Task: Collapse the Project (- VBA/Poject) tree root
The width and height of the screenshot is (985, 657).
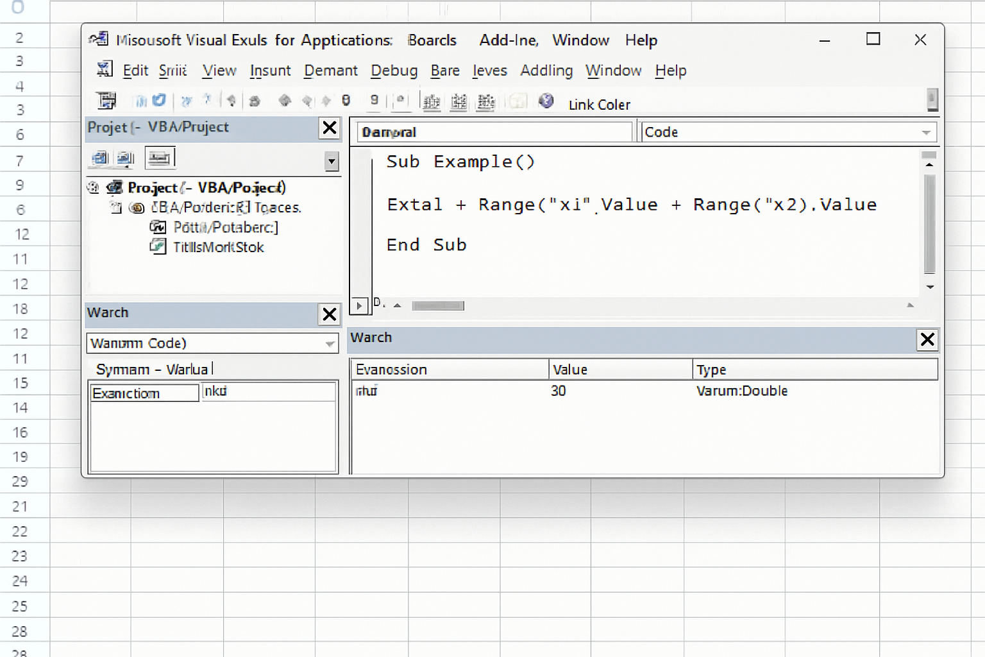Action: coord(93,187)
